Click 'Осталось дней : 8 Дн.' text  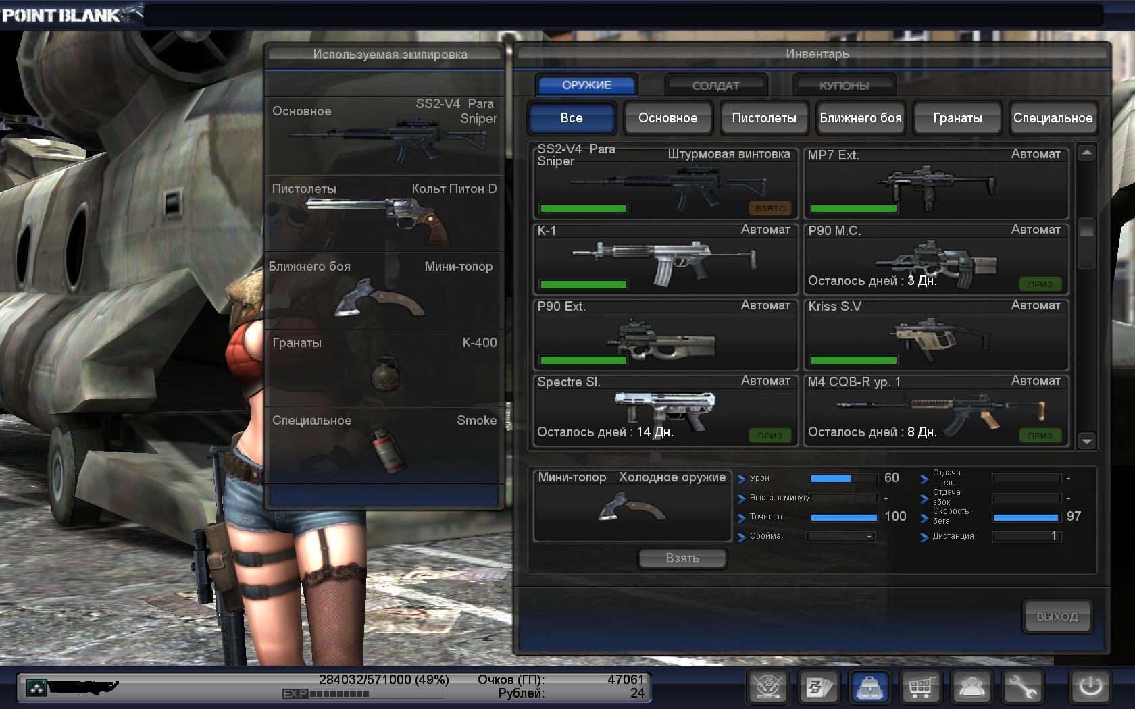(872, 432)
